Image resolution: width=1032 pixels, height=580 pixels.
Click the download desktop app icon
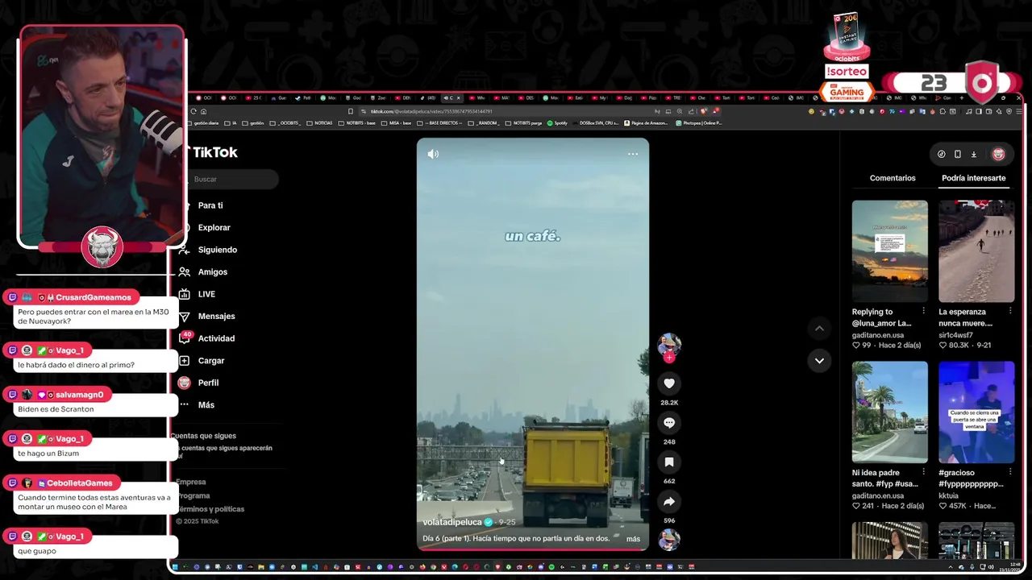point(973,154)
